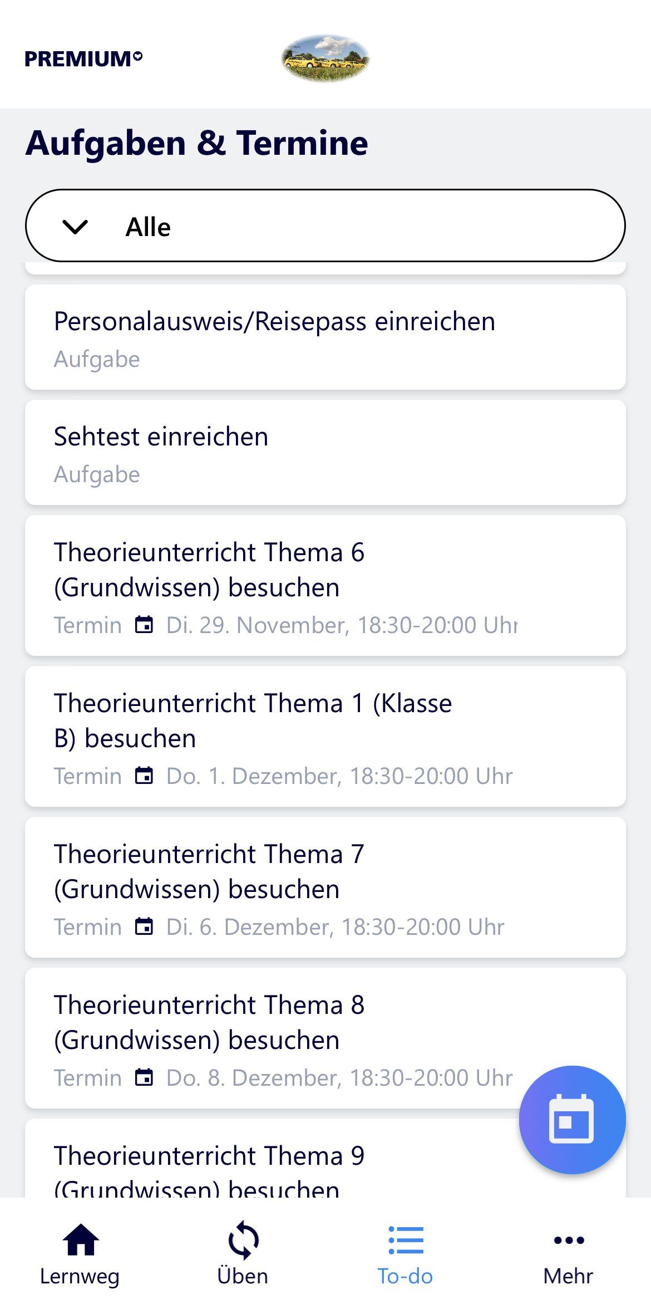Screen dimensions: 651x1314
Task: Click calendar icon beside Do. 8. Dezember
Action: pyautogui.click(x=144, y=1078)
